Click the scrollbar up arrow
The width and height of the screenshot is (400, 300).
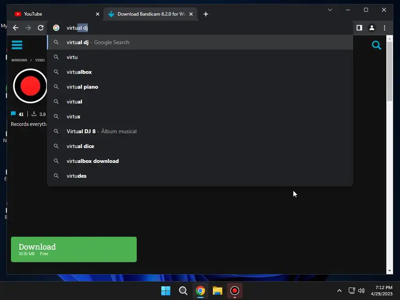click(x=389, y=39)
